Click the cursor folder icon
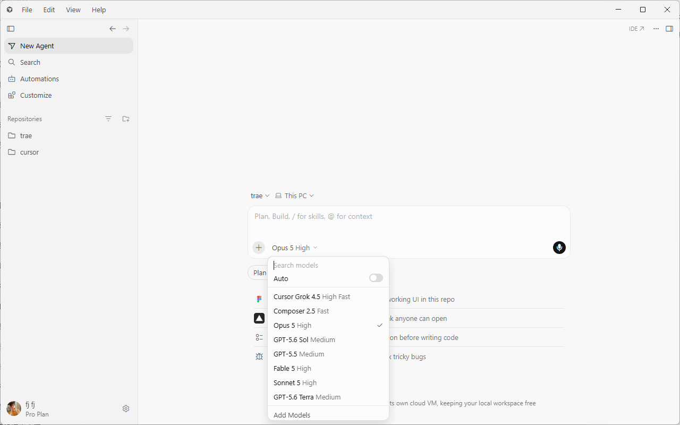680x425 pixels. tap(12, 152)
